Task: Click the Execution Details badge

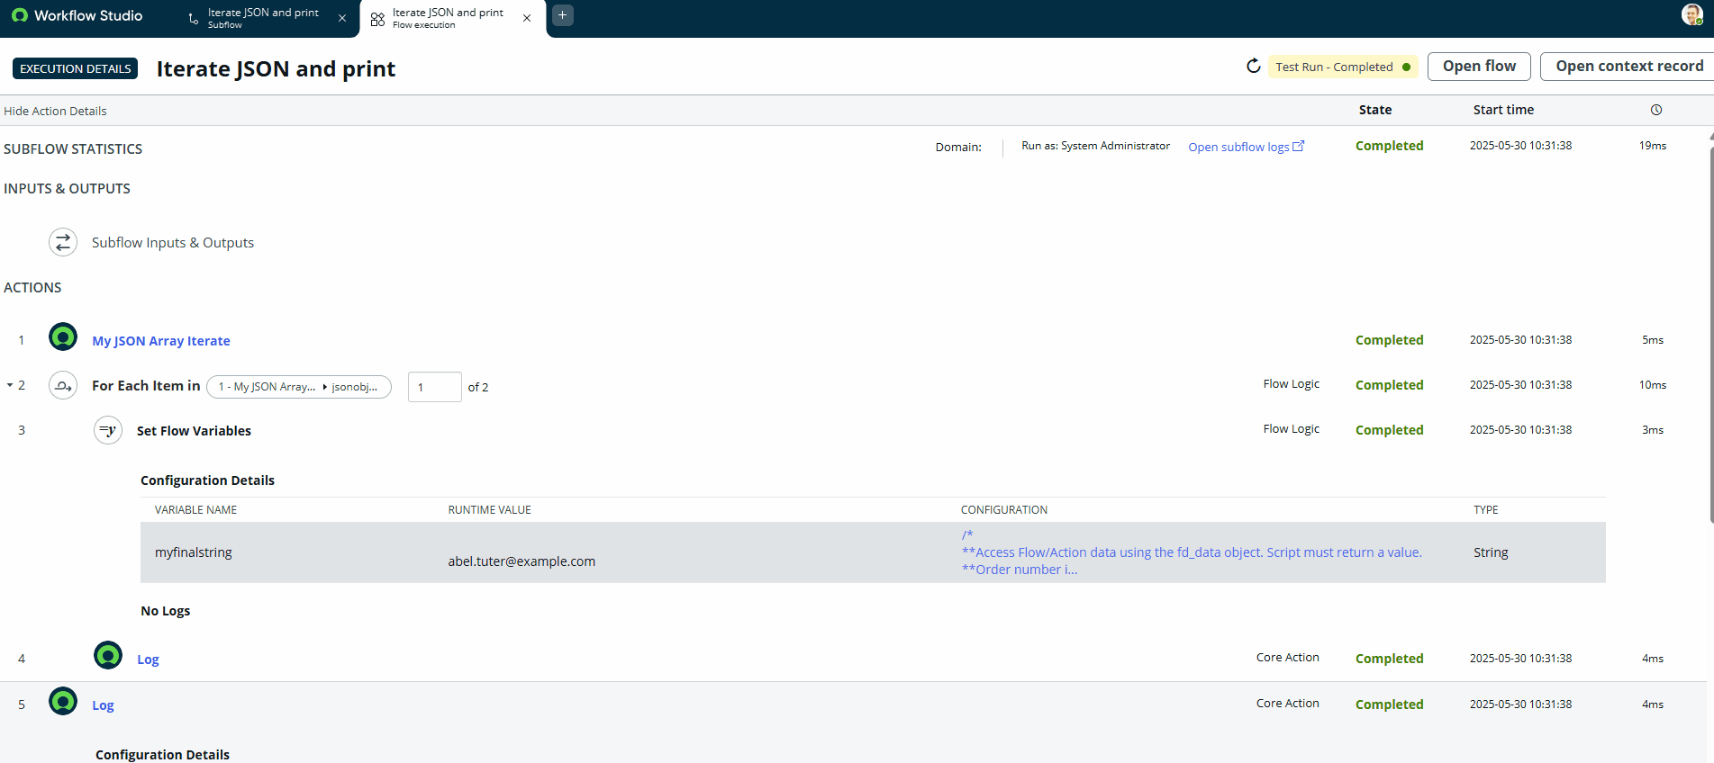Action: click(x=76, y=68)
